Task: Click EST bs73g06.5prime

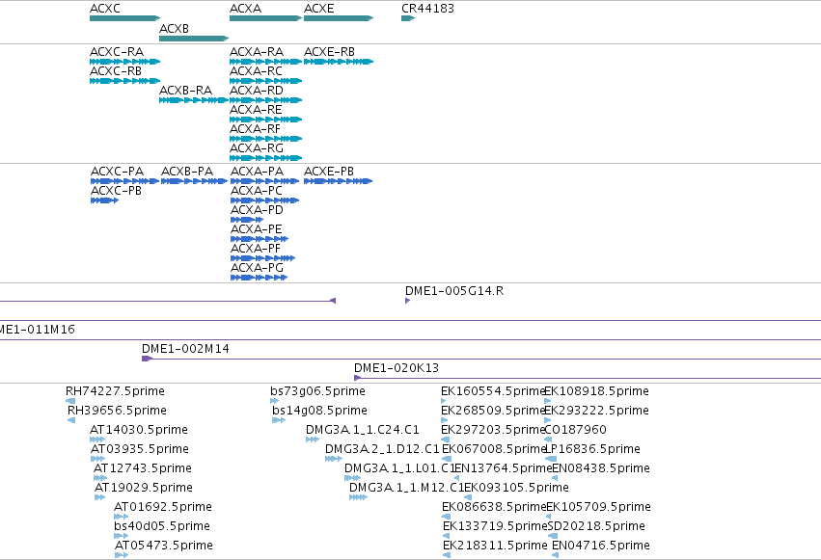Action: pyautogui.click(x=275, y=401)
